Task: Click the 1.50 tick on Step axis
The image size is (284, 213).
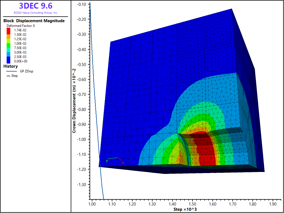Action: pos(192,204)
